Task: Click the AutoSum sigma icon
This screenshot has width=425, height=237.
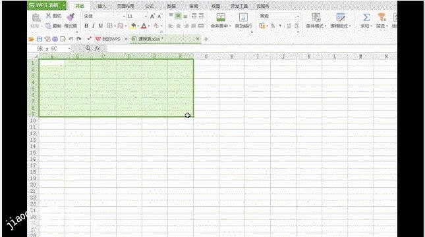Action: [366, 18]
